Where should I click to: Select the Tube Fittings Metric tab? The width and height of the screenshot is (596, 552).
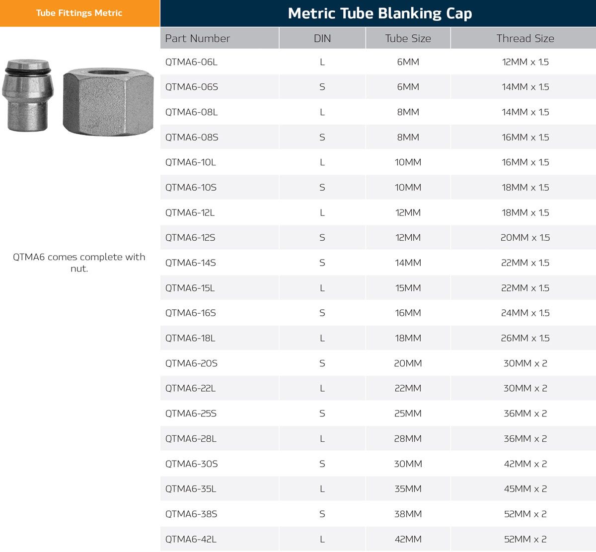click(x=79, y=13)
